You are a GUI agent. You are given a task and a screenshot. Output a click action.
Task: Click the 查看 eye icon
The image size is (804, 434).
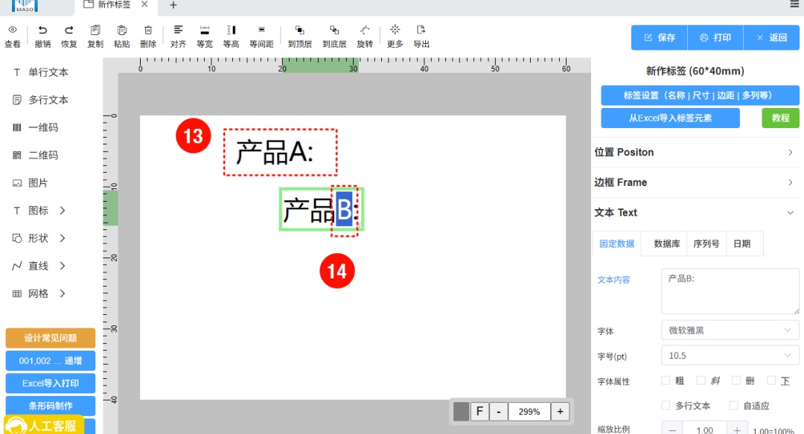13,30
